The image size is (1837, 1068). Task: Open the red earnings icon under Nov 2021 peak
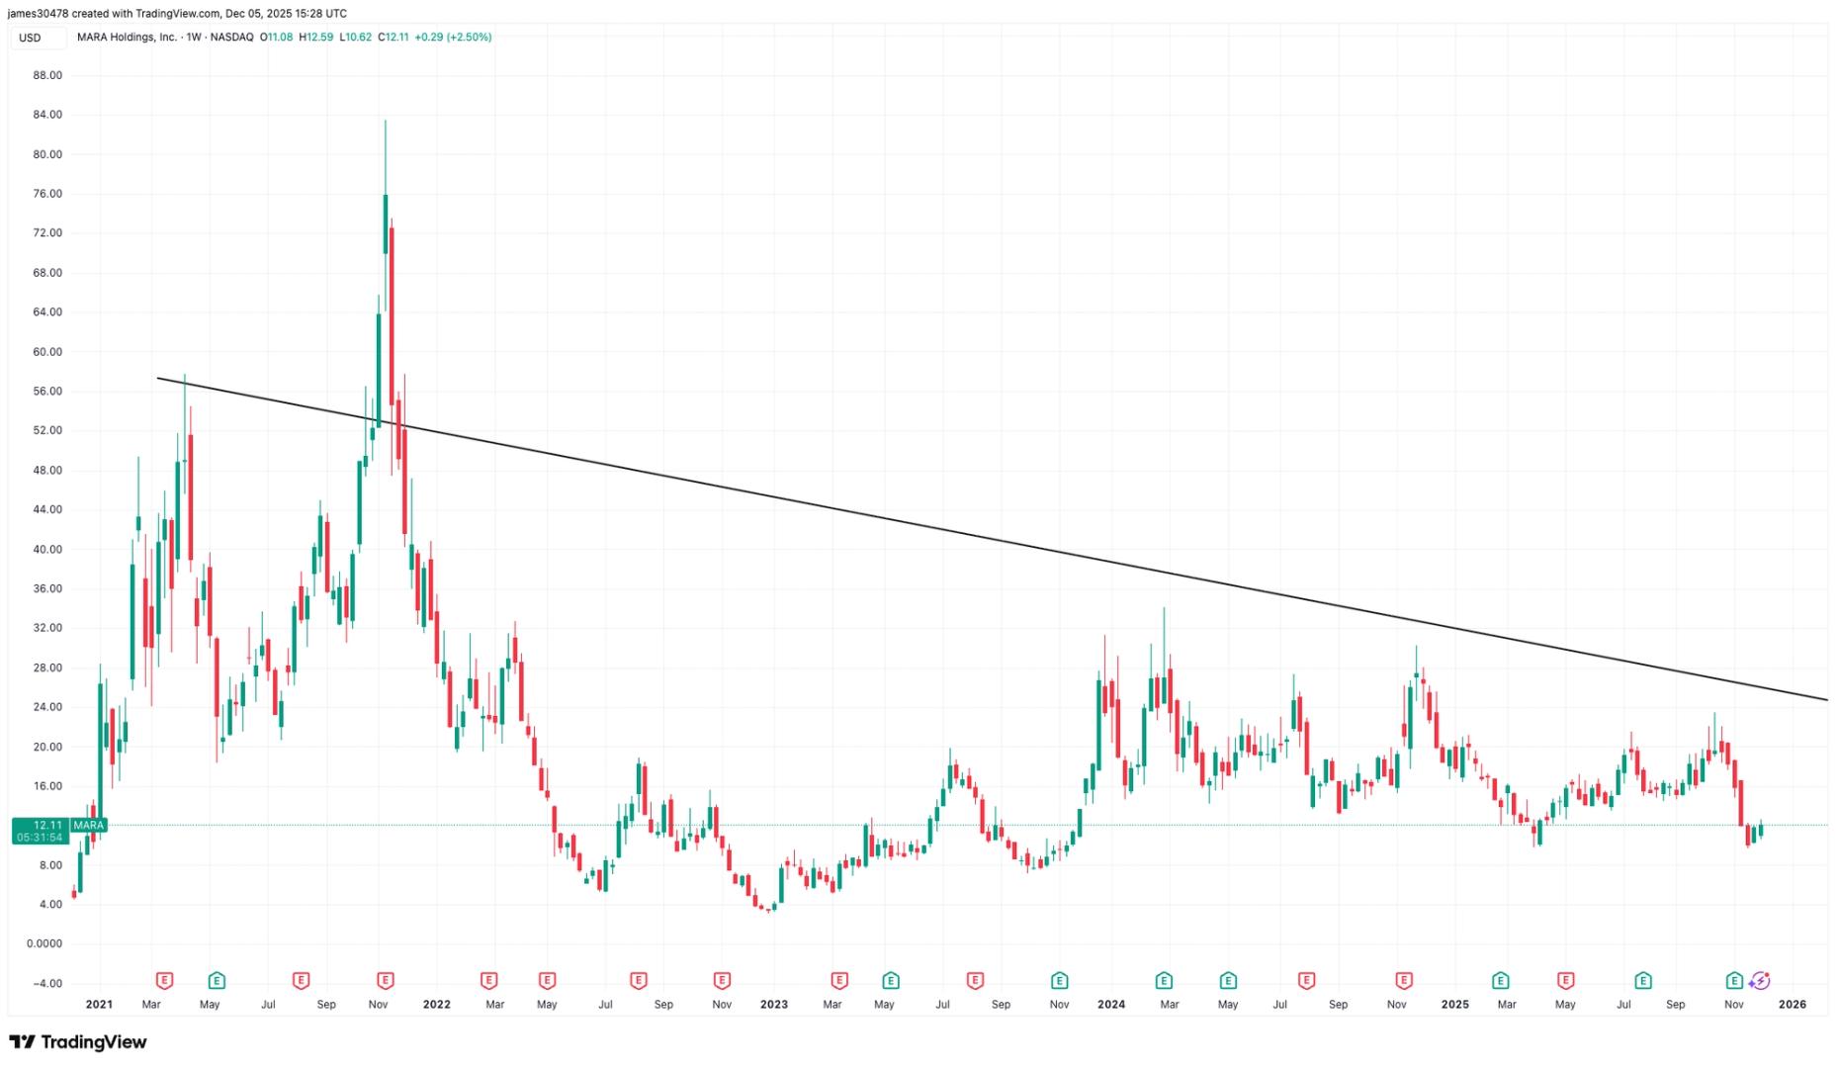[x=386, y=980]
